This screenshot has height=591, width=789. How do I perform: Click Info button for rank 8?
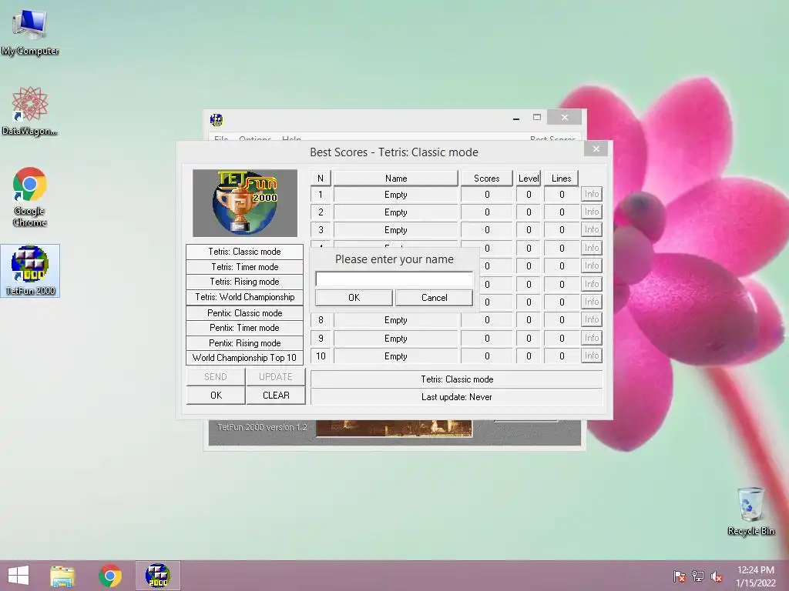pos(592,319)
